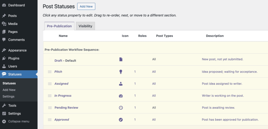Click description 'Post idea assigned to writer.'

[222, 84]
